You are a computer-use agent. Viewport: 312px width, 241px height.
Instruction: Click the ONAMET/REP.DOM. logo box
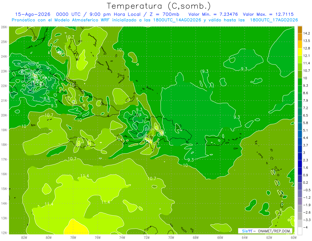[265, 231]
